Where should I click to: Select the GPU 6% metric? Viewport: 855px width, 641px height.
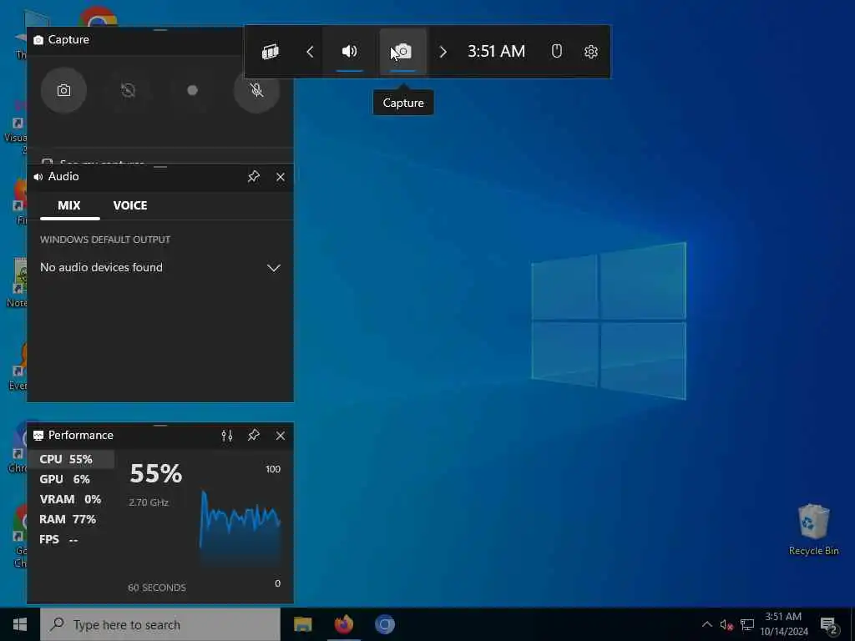(x=72, y=479)
